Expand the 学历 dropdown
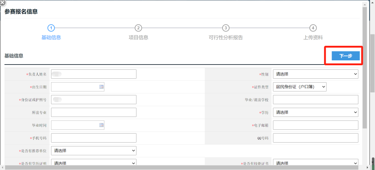The image size is (375, 170). point(315,112)
